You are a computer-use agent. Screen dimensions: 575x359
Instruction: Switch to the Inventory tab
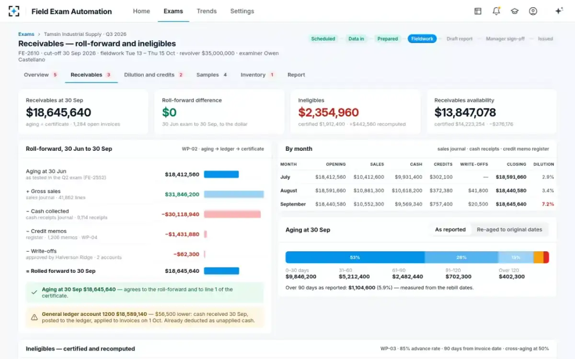tap(258, 75)
